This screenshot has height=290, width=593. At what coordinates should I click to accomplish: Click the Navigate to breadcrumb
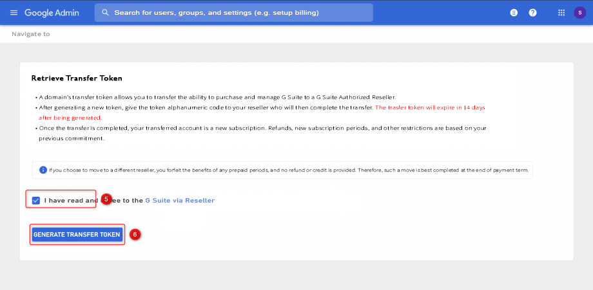31,34
